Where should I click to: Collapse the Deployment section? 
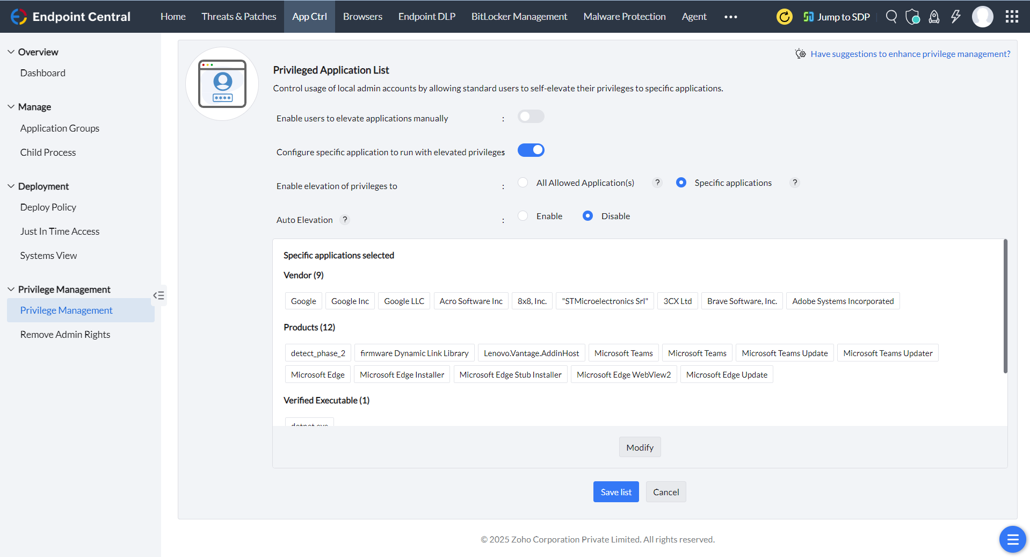[x=11, y=186]
